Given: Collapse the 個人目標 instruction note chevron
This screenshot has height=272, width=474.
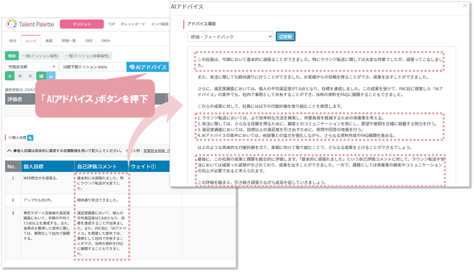Looking at the screenshot, I should [9, 150].
